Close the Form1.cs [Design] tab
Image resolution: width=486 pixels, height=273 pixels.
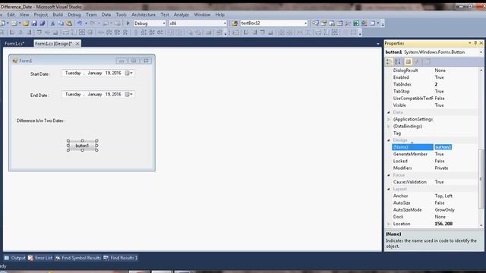pos(77,44)
